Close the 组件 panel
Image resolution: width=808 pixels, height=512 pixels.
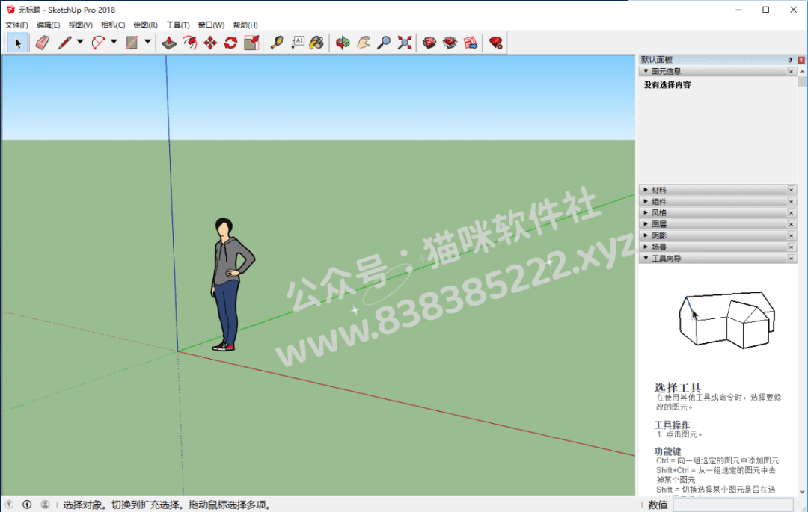click(791, 201)
